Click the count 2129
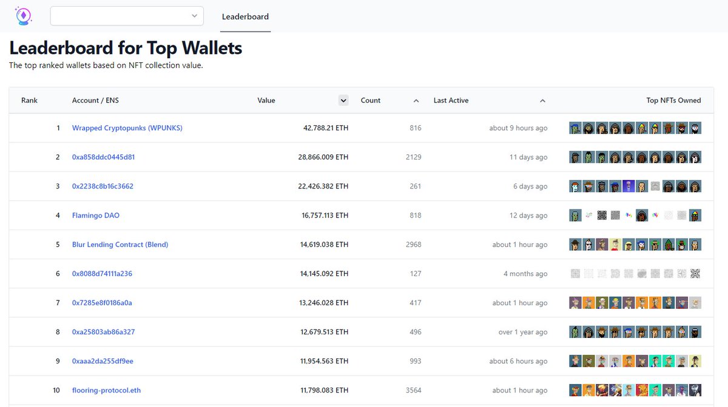728x407 pixels. (414, 157)
